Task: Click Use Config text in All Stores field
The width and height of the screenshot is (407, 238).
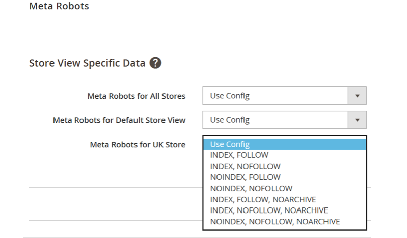Action: (230, 96)
